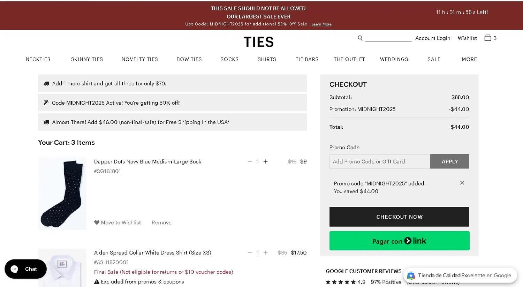Click the promo code input field
Image resolution: width=523 pixels, height=287 pixels.
click(x=380, y=161)
